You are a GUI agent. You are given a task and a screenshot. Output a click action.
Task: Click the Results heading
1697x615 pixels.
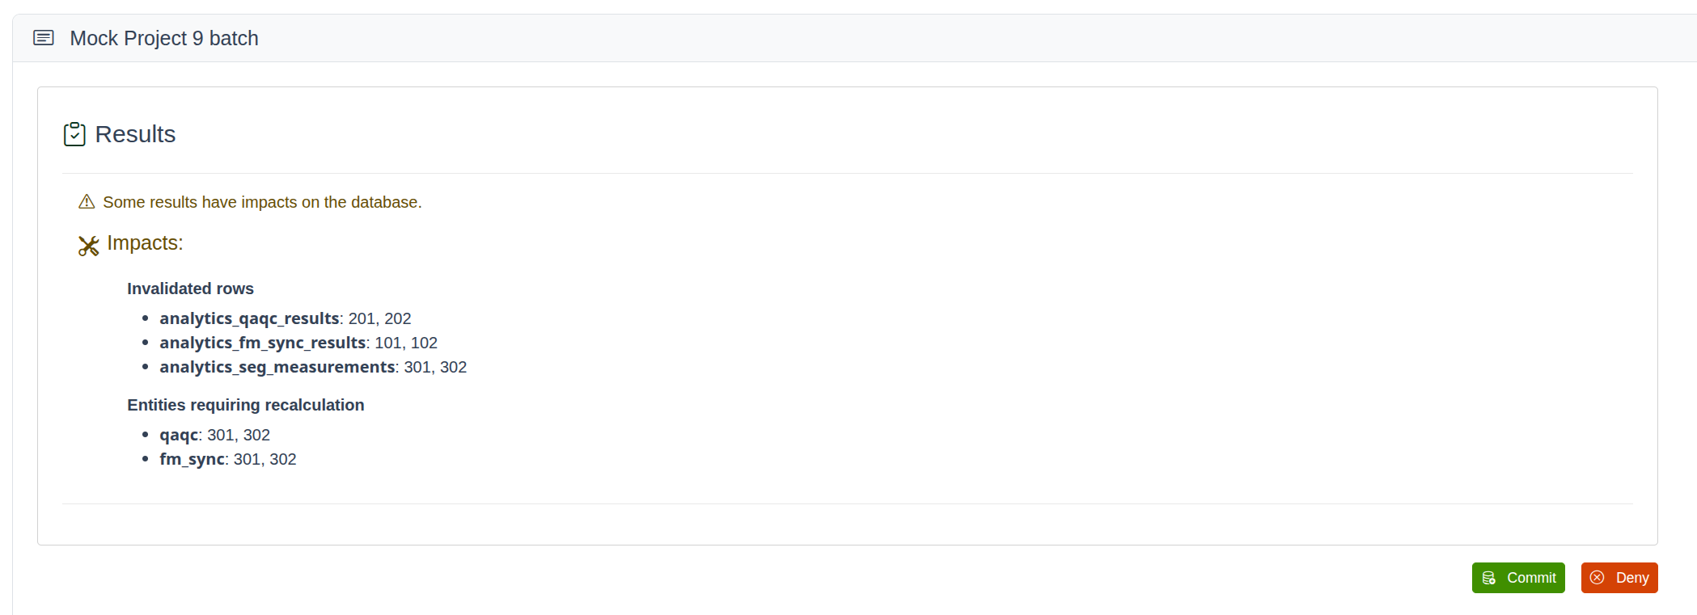coord(135,134)
